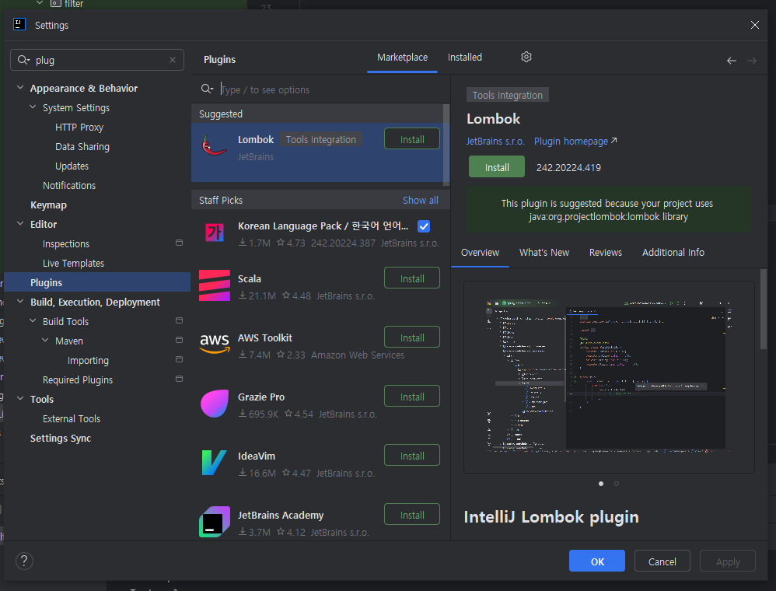
Task: Clear the settings search text
Action: coord(172,60)
